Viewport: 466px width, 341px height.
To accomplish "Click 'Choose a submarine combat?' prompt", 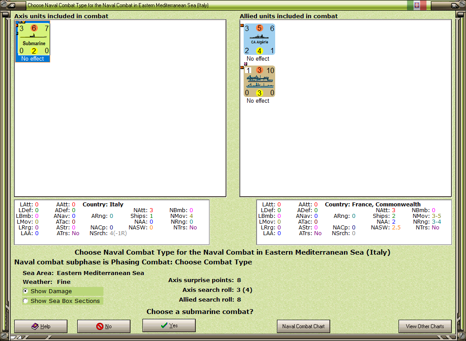I will (200, 312).
